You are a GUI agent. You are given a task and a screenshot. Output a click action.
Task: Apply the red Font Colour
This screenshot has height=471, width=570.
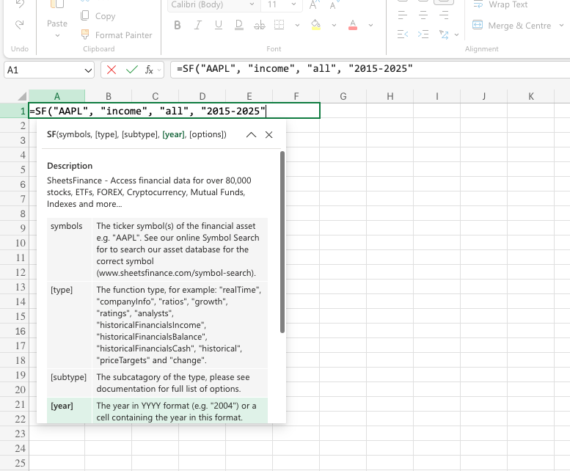353,25
